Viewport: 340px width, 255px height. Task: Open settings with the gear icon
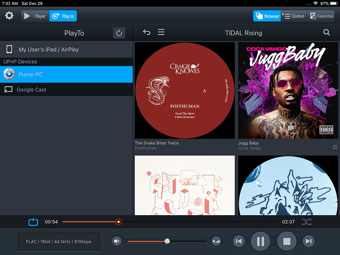pos(9,16)
